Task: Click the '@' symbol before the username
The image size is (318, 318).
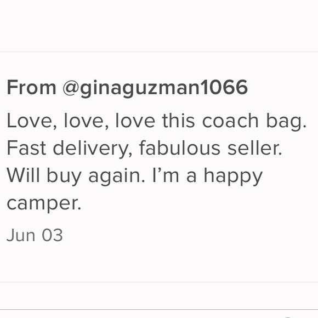Action: tap(71, 88)
